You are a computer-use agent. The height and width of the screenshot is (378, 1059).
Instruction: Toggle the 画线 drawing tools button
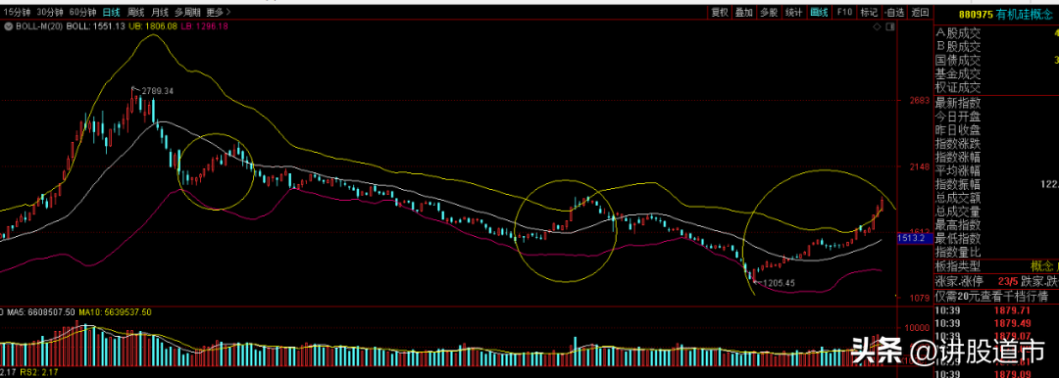pyautogui.click(x=819, y=12)
